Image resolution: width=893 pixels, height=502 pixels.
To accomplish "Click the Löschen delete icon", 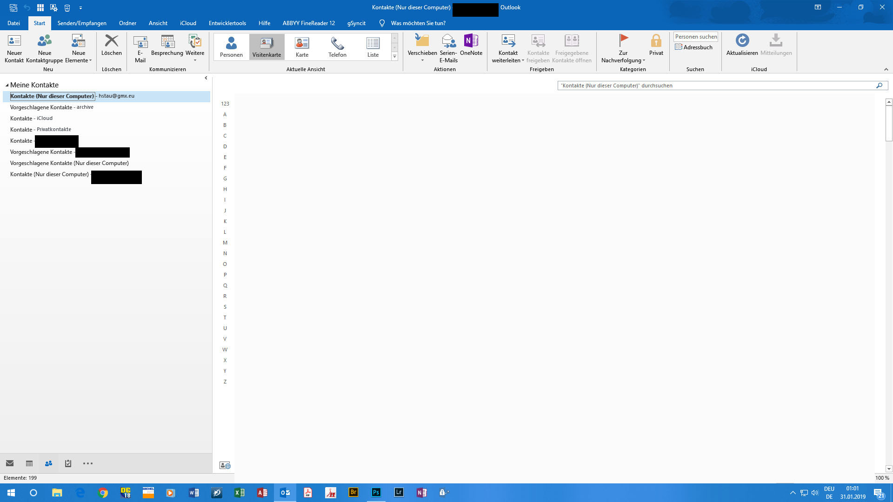I will [x=111, y=42].
